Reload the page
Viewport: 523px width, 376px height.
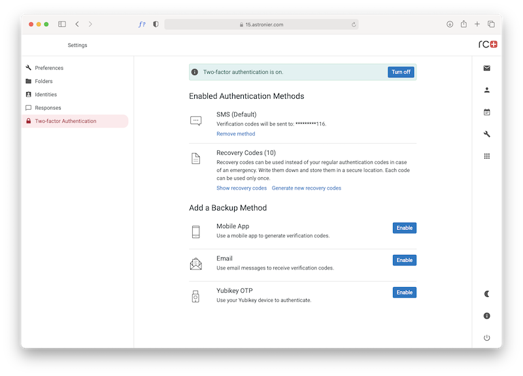tap(354, 24)
